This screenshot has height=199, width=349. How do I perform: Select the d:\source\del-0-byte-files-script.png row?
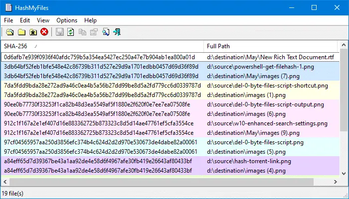coord(171,142)
